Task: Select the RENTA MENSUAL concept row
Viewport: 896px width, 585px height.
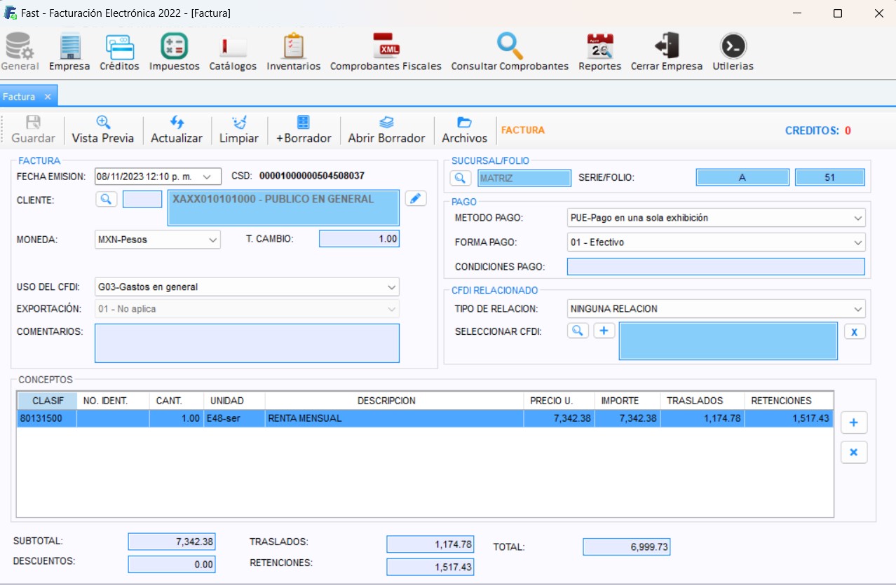Action: [x=393, y=418]
